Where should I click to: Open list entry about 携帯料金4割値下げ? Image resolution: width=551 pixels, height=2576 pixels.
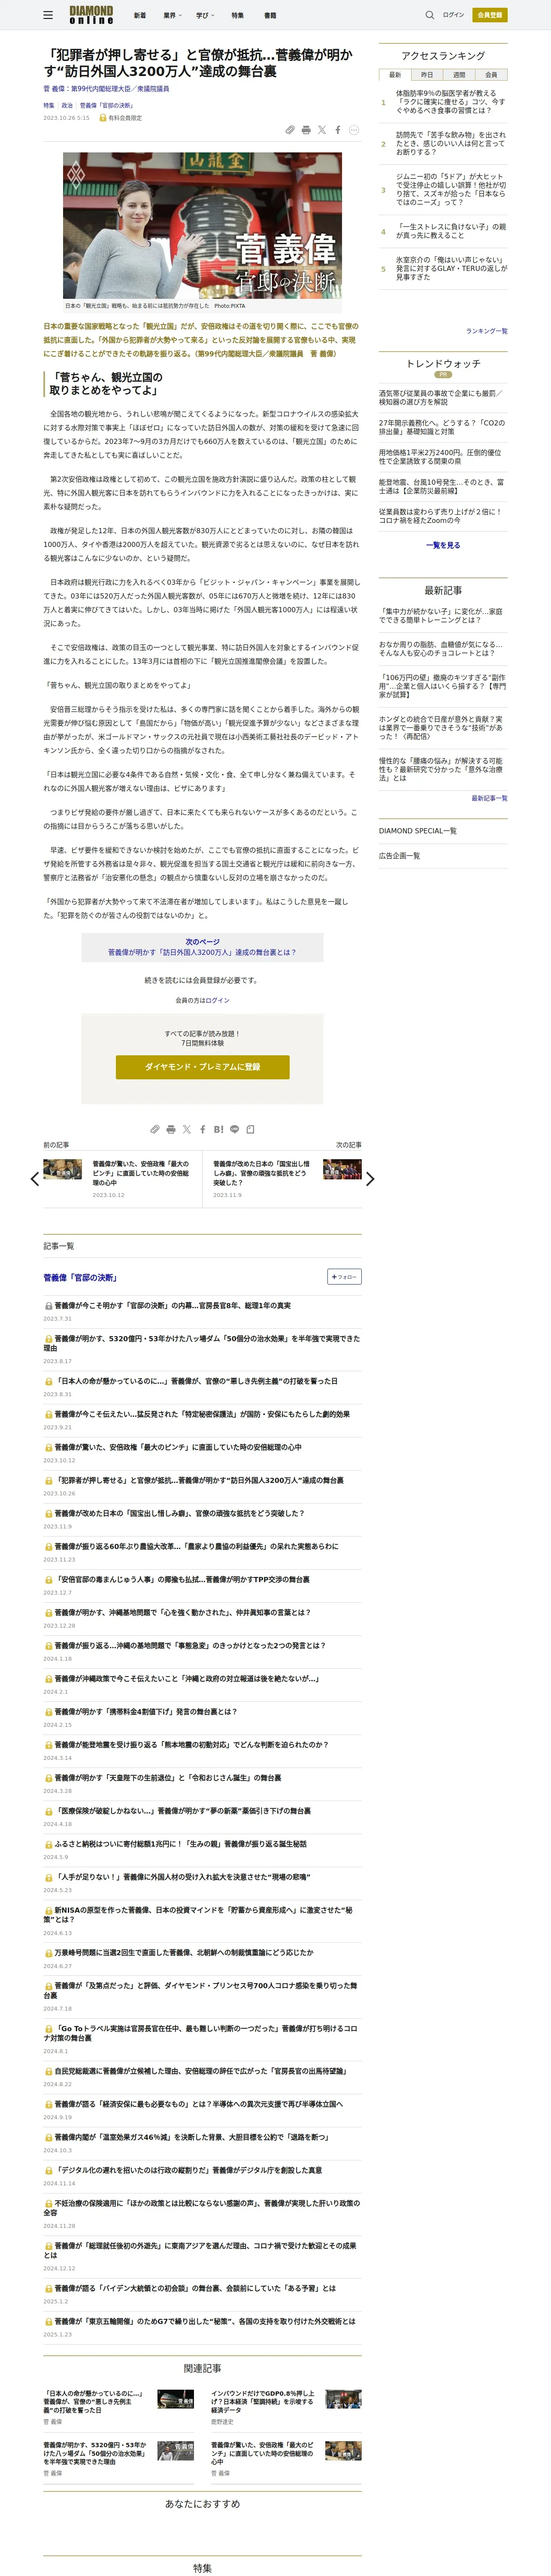coord(145,1712)
